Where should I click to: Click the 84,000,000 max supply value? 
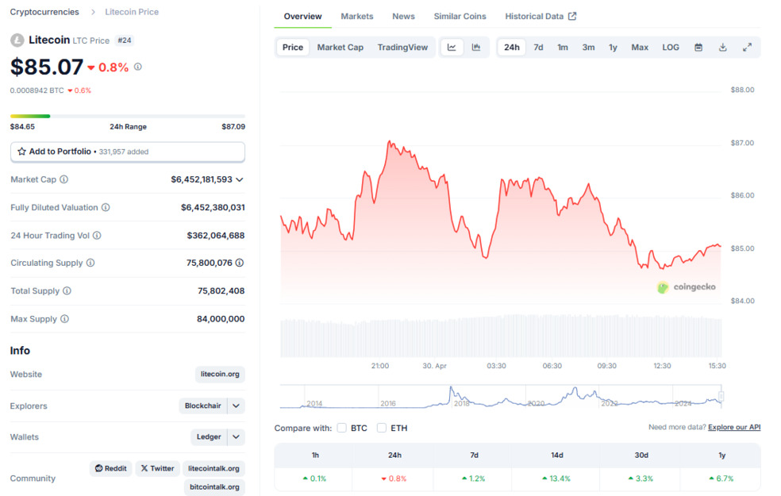tap(221, 319)
